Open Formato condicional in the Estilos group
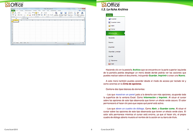193x136 pixels. (56, 14)
